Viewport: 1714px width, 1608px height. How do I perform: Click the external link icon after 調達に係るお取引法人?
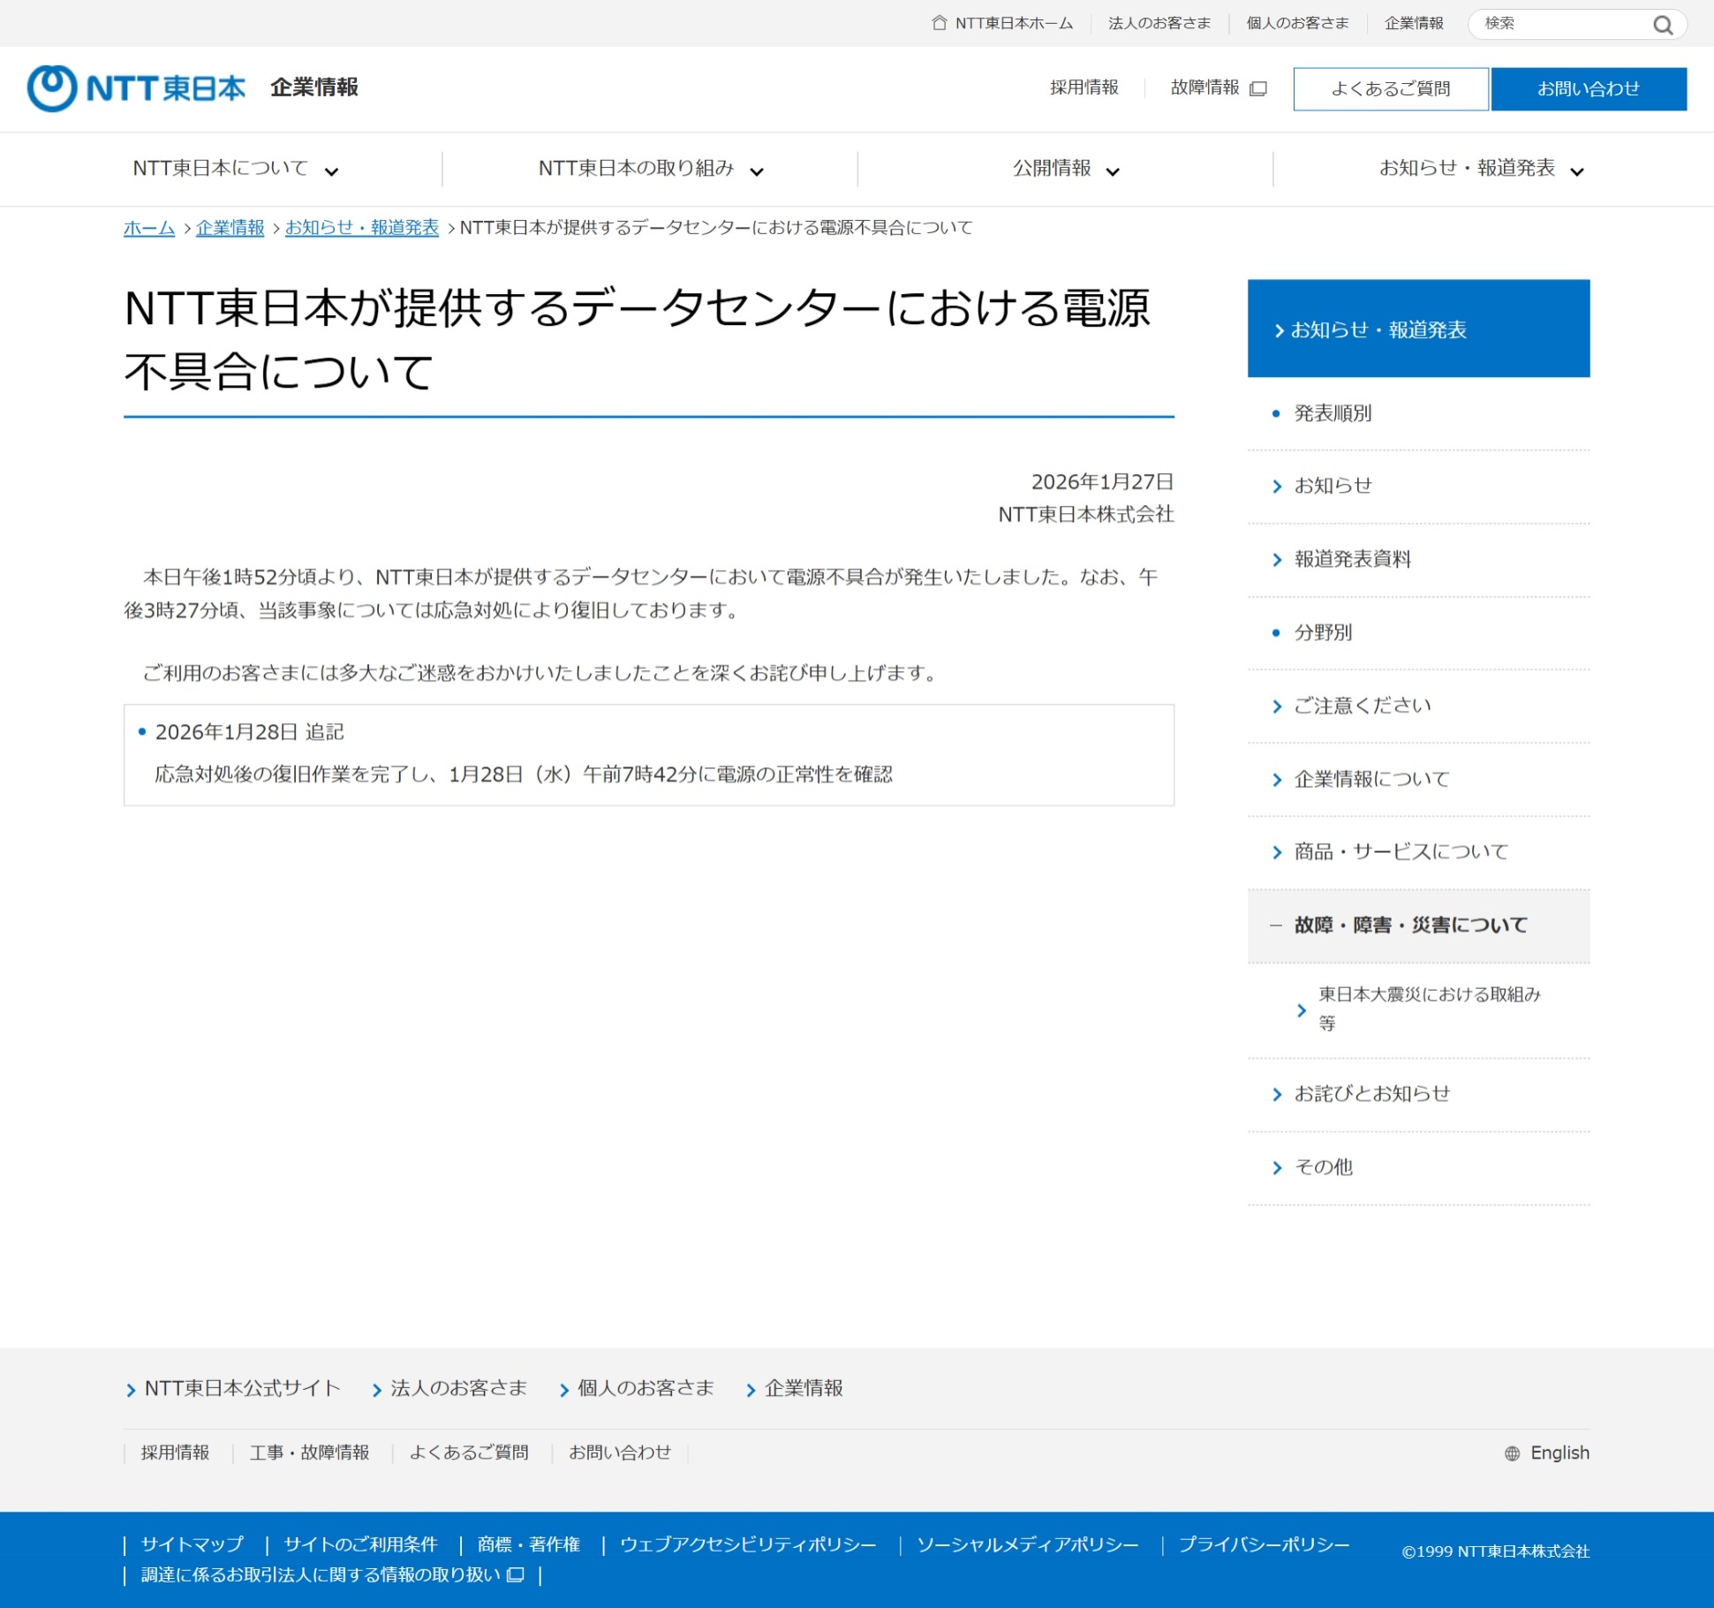pyautogui.click(x=516, y=1574)
